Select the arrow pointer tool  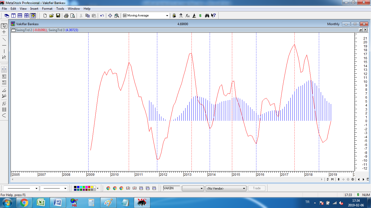click(x=4, y=26)
